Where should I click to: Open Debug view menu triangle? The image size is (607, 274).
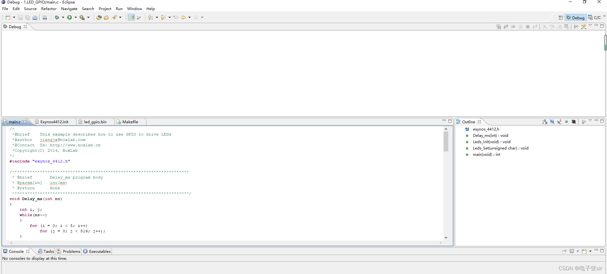[x=590, y=25]
